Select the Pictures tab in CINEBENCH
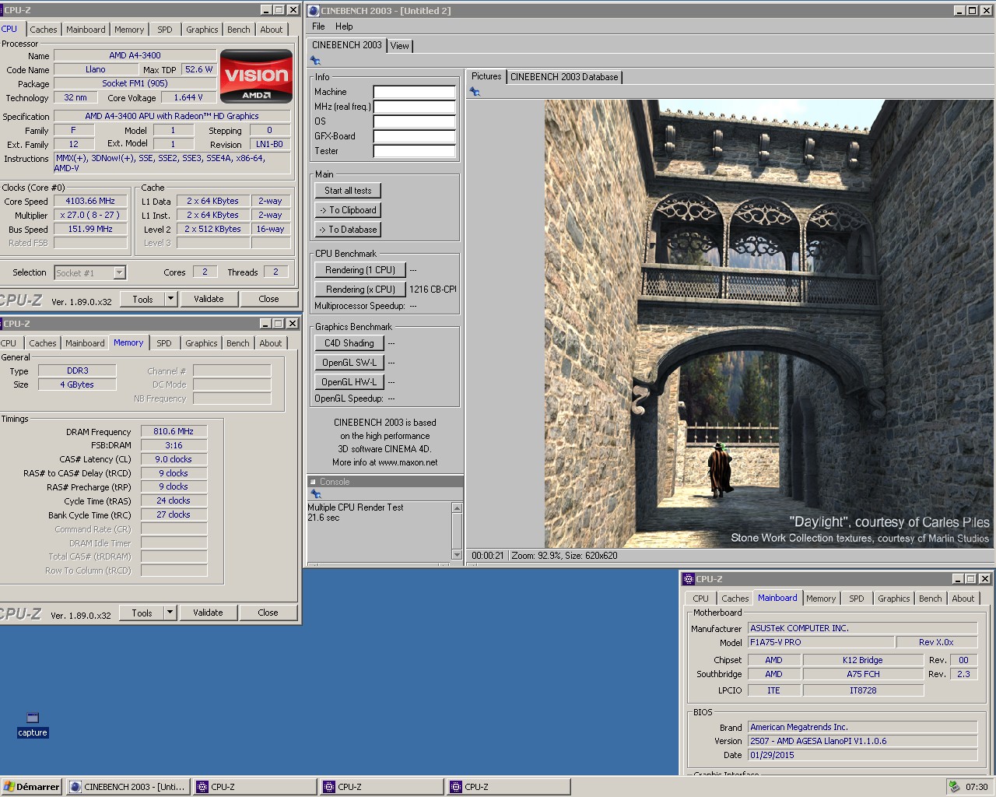Viewport: 996px width, 797px height. click(x=486, y=76)
